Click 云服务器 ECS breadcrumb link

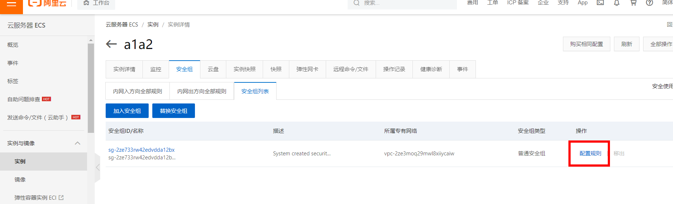122,25
